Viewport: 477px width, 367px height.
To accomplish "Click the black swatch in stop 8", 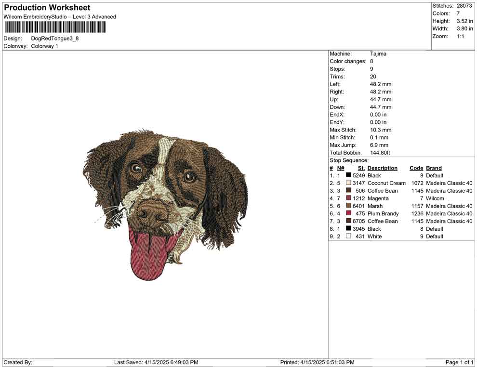I will [348, 228].
